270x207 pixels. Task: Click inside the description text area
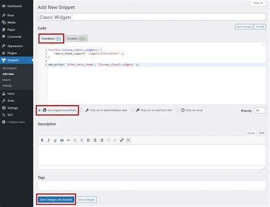point(152,155)
